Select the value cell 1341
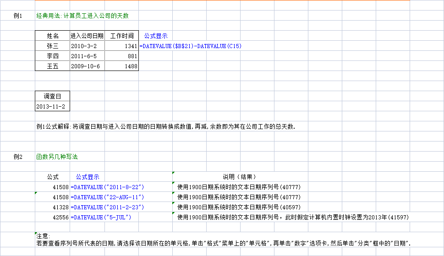The height and width of the screenshot is (256, 444). [x=122, y=46]
